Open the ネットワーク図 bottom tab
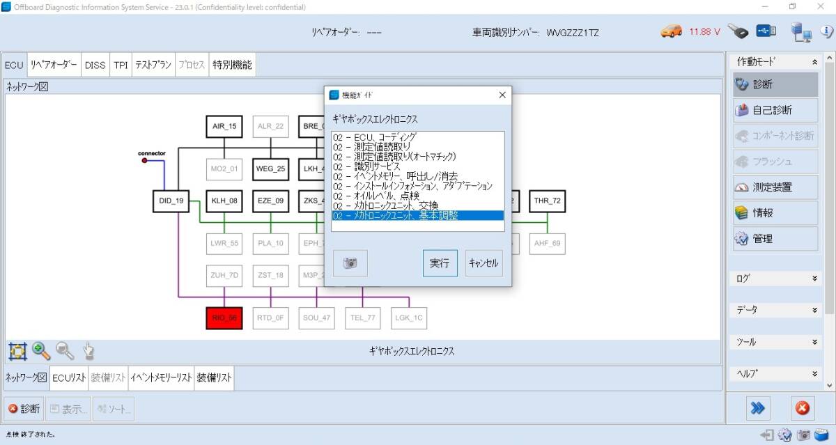 (x=26, y=378)
